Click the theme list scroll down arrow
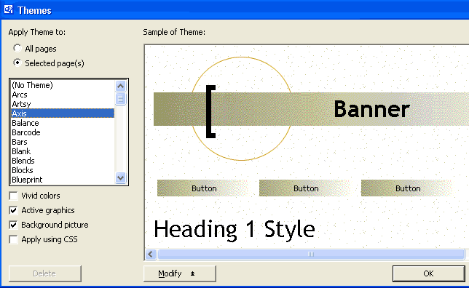 pos(121,178)
